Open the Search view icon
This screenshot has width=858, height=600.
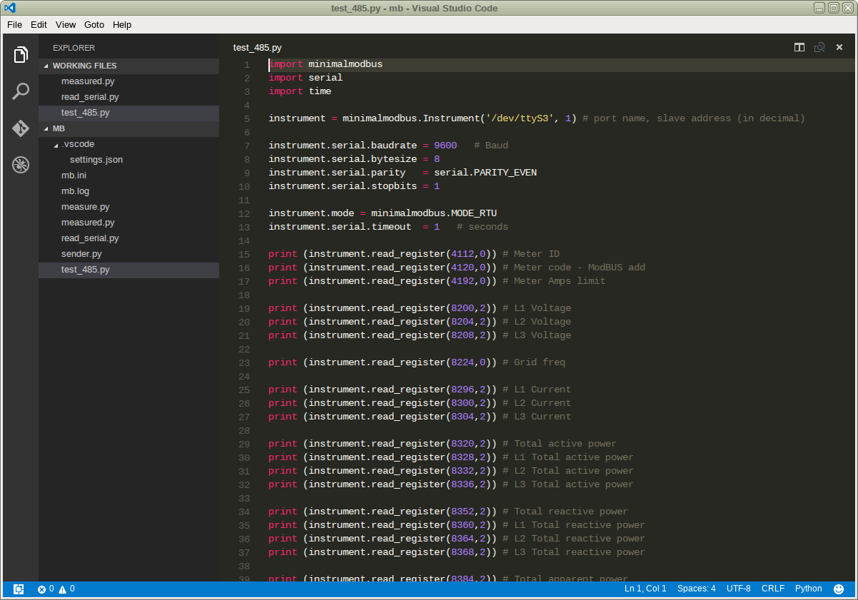click(21, 91)
